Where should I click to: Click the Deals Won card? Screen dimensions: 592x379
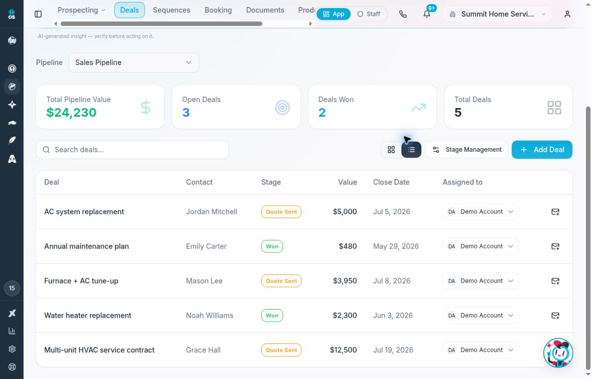(x=372, y=107)
